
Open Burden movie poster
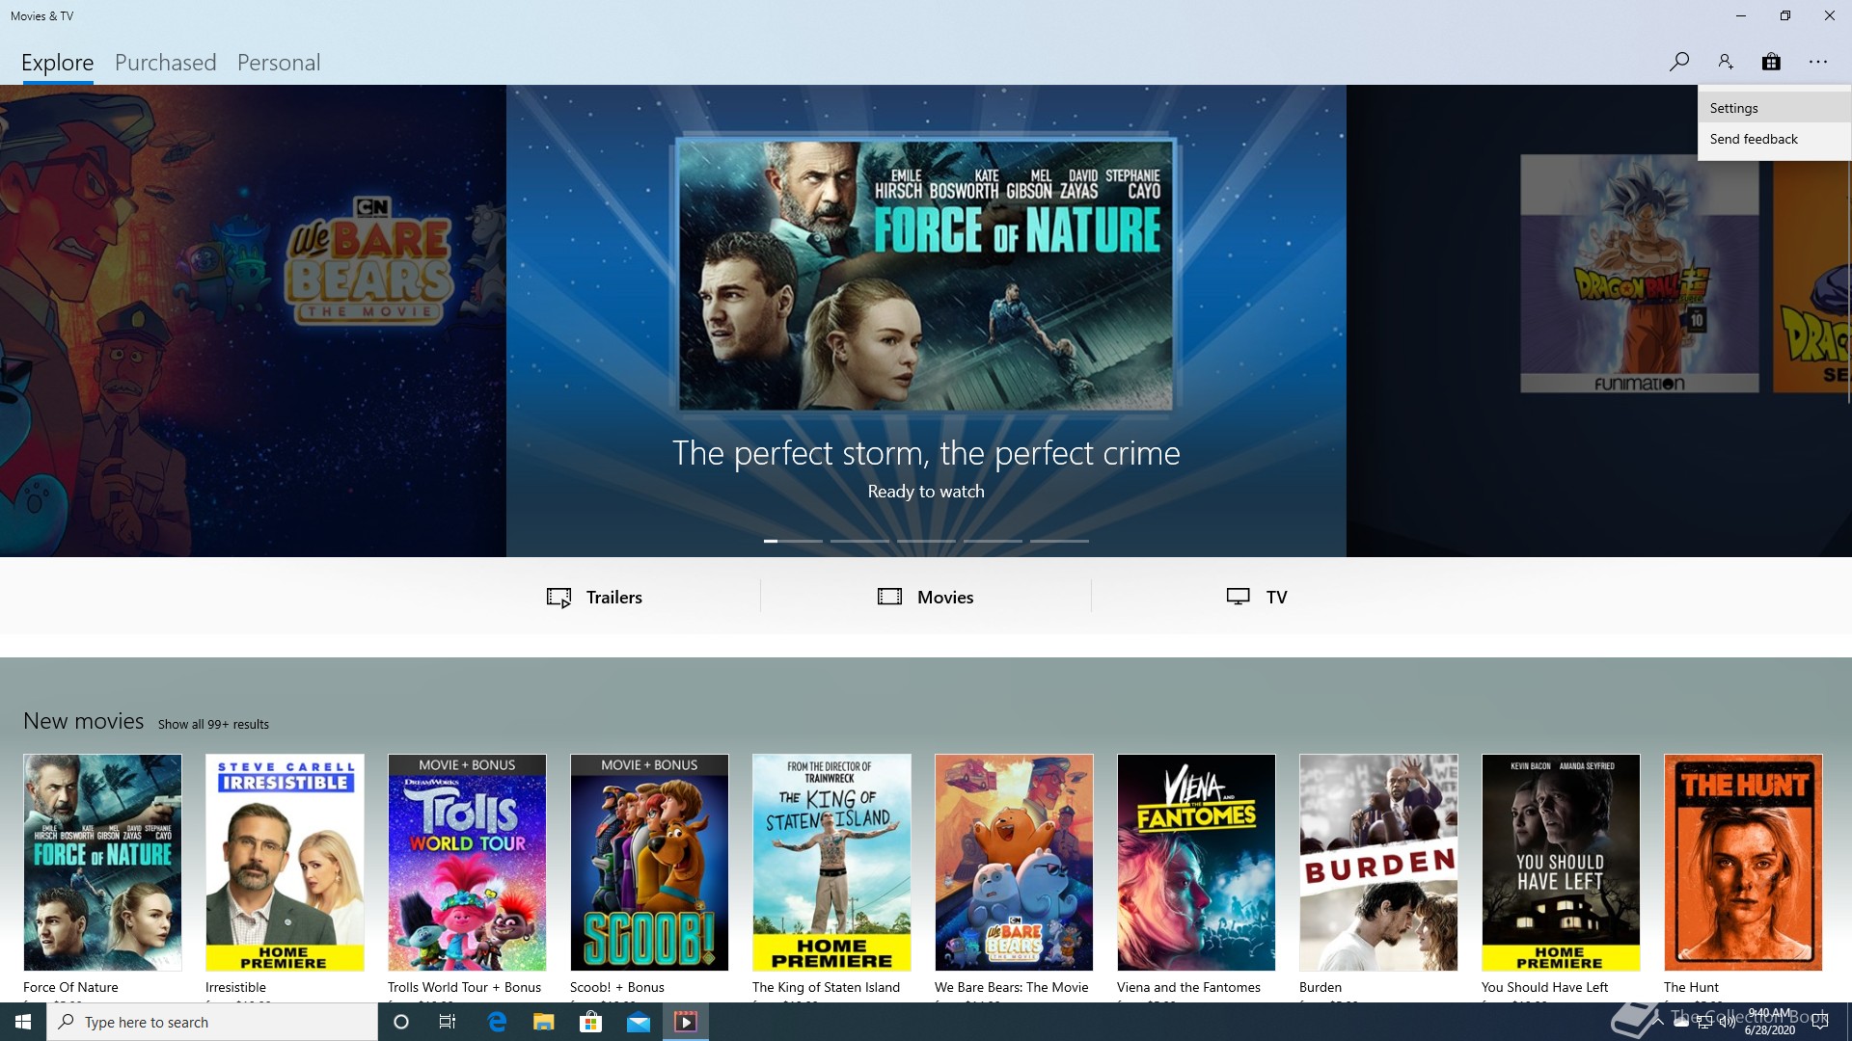click(x=1378, y=863)
